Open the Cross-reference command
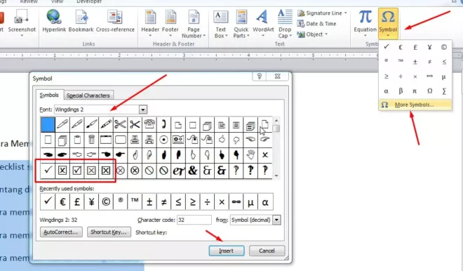Screen dimensions: 463x271 tap(115, 21)
